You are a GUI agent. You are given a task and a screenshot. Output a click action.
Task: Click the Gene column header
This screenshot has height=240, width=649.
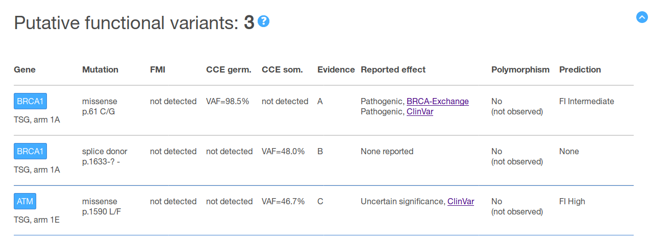[x=24, y=70]
